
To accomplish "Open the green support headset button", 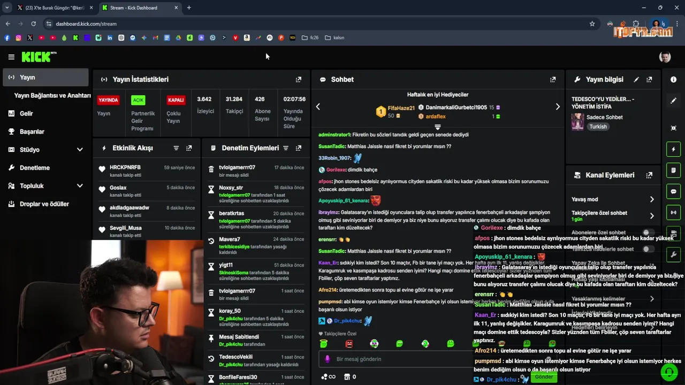I will (668, 371).
